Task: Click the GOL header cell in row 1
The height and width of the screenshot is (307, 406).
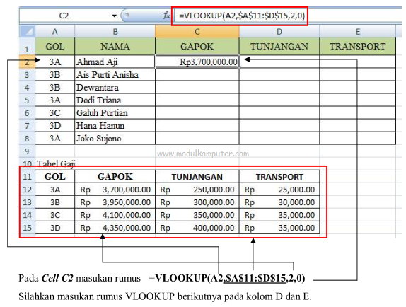Action: click(55, 47)
